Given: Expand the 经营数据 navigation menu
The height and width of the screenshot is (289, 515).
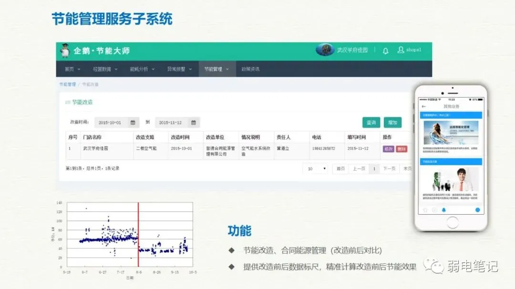Looking at the screenshot, I should point(105,69).
